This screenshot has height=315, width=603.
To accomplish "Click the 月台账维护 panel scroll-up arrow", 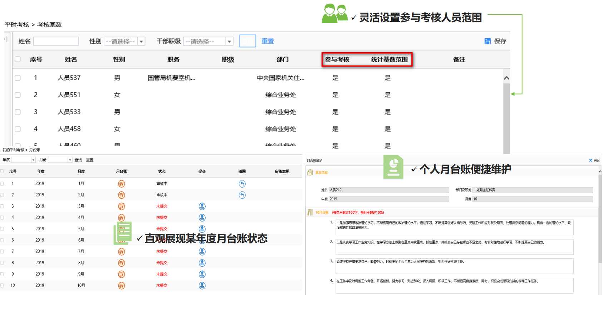I will [600, 172].
